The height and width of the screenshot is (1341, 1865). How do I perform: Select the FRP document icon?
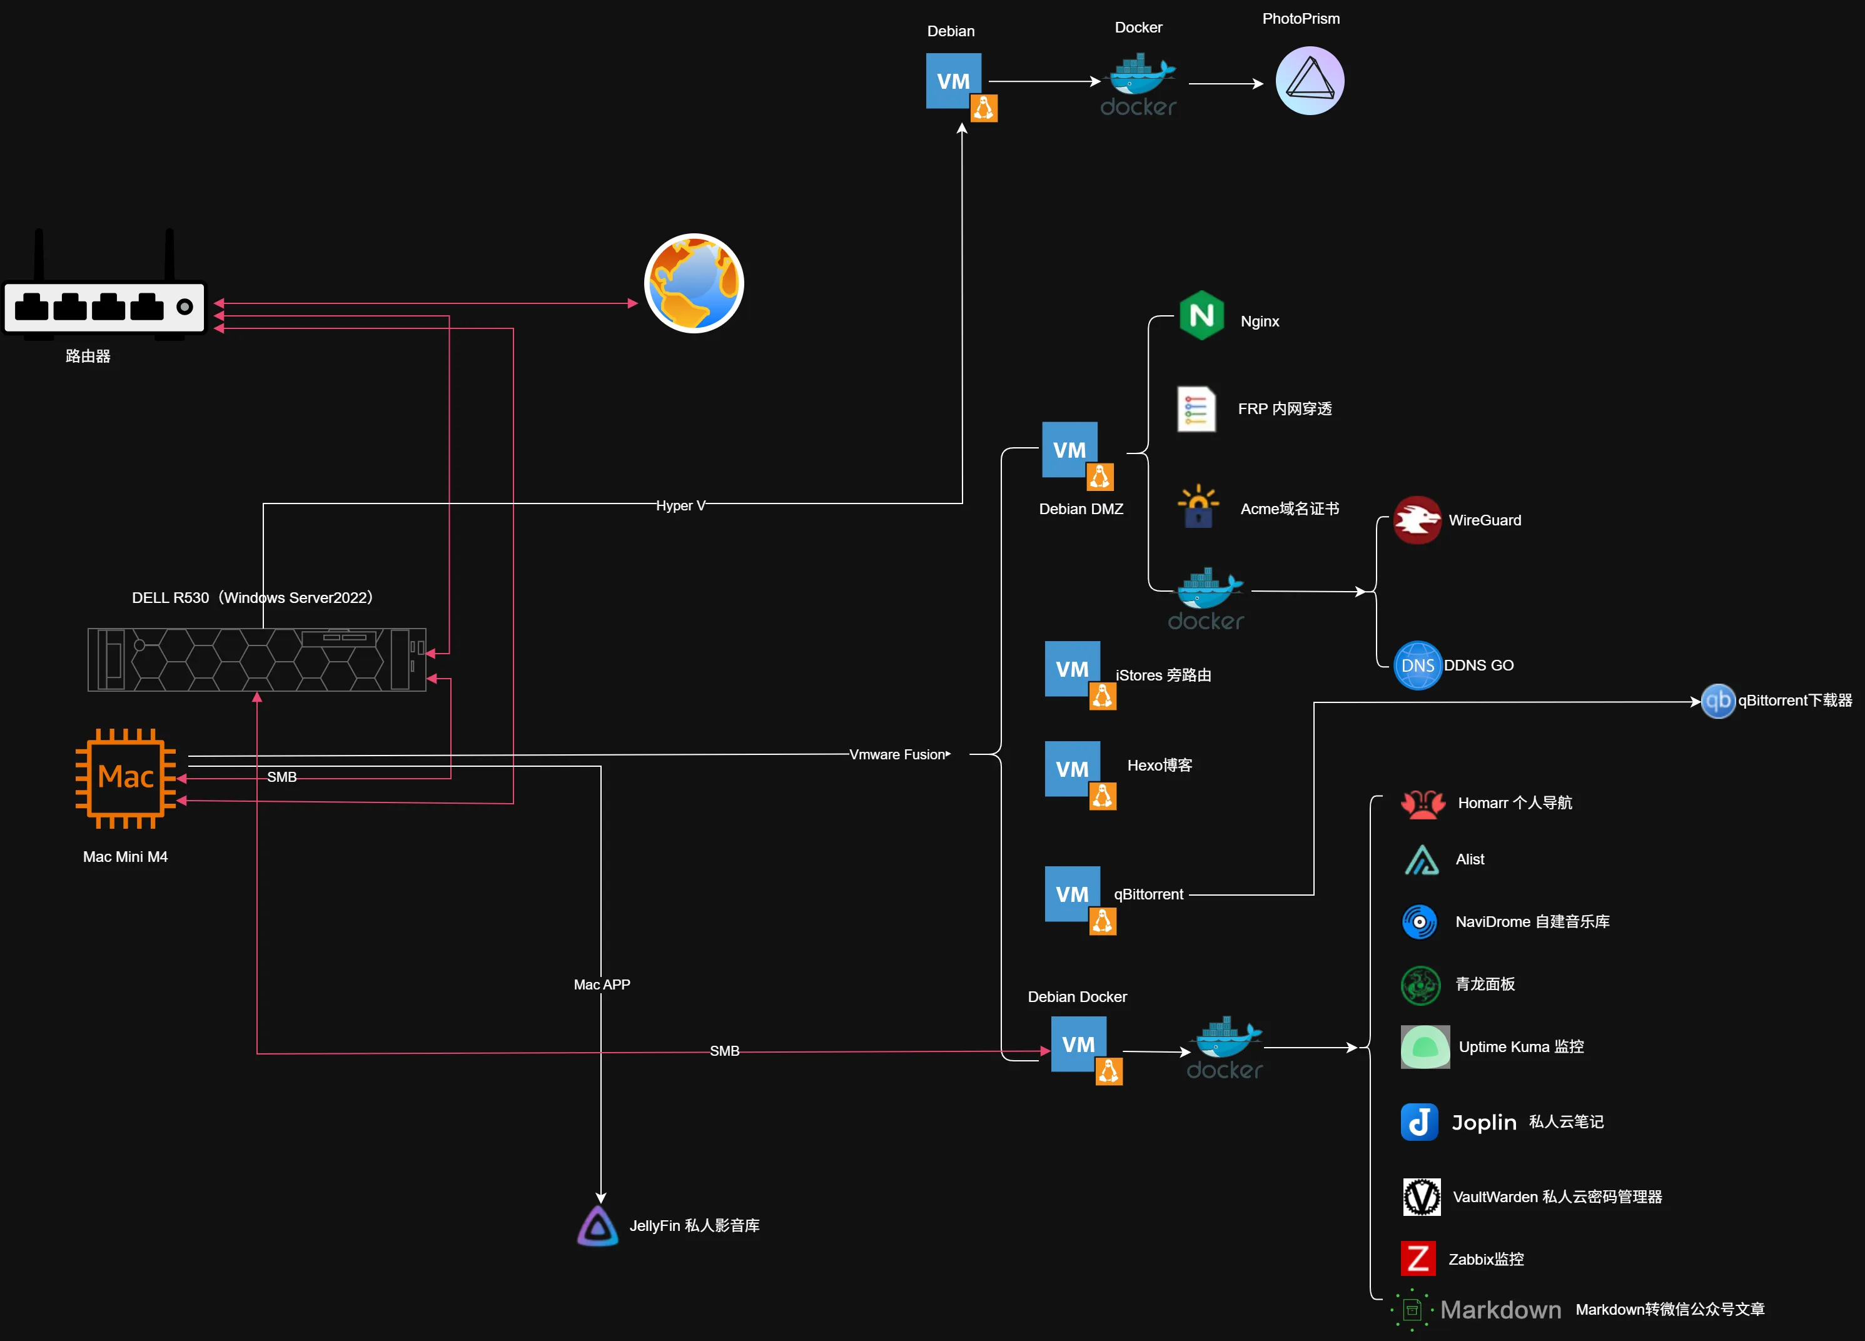tap(1196, 408)
